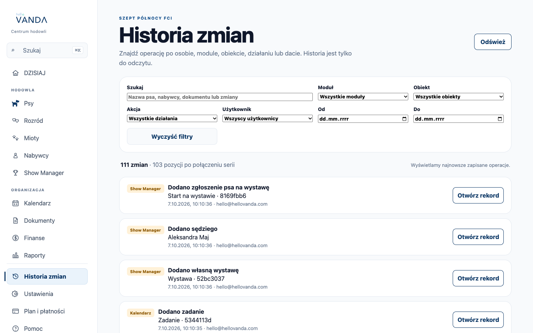
Task: Click the house icon beside DZISIAJ
Action: [16, 73]
